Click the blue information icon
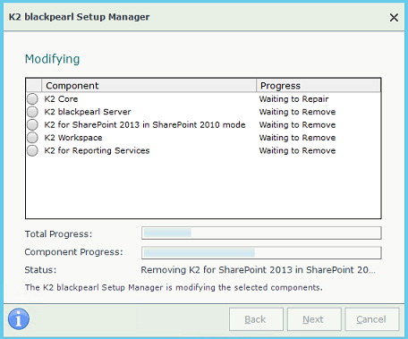 [19, 319]
